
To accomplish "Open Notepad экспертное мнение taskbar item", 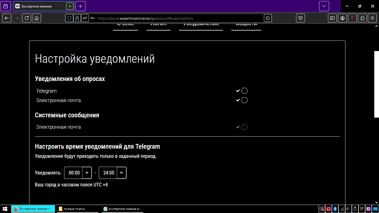I will [x=122, y=209].
